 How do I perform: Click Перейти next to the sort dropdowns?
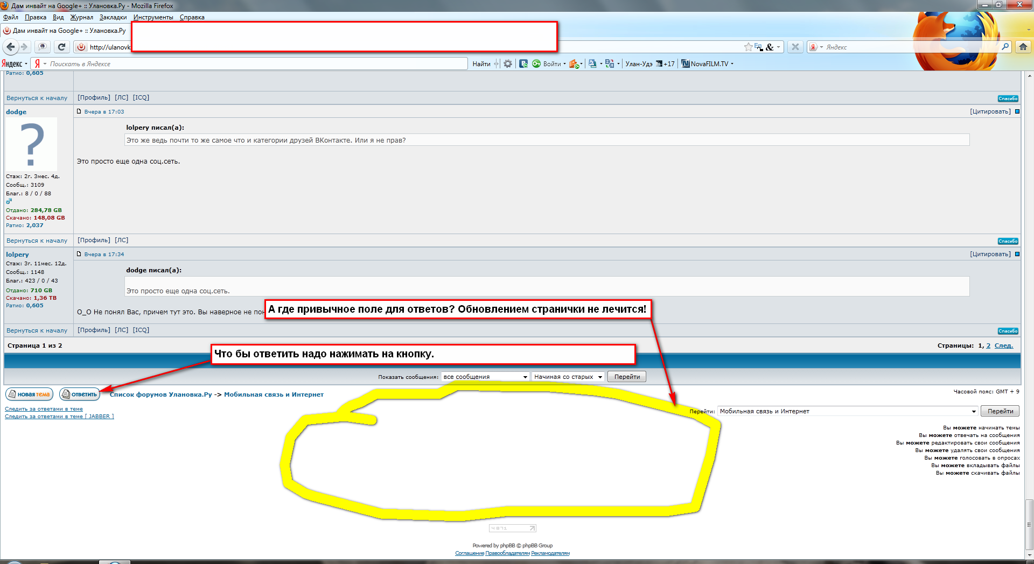coord(627,377)
